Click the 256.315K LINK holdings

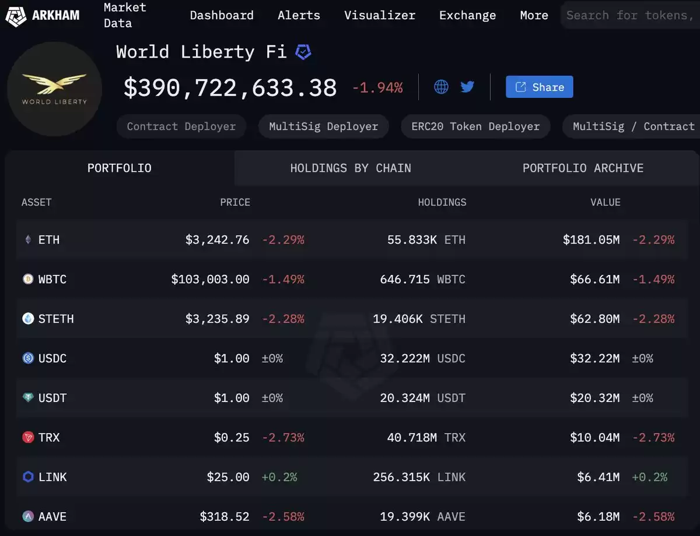point(419,477)
